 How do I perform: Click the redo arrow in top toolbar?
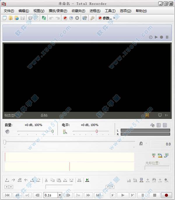(58, 18)
